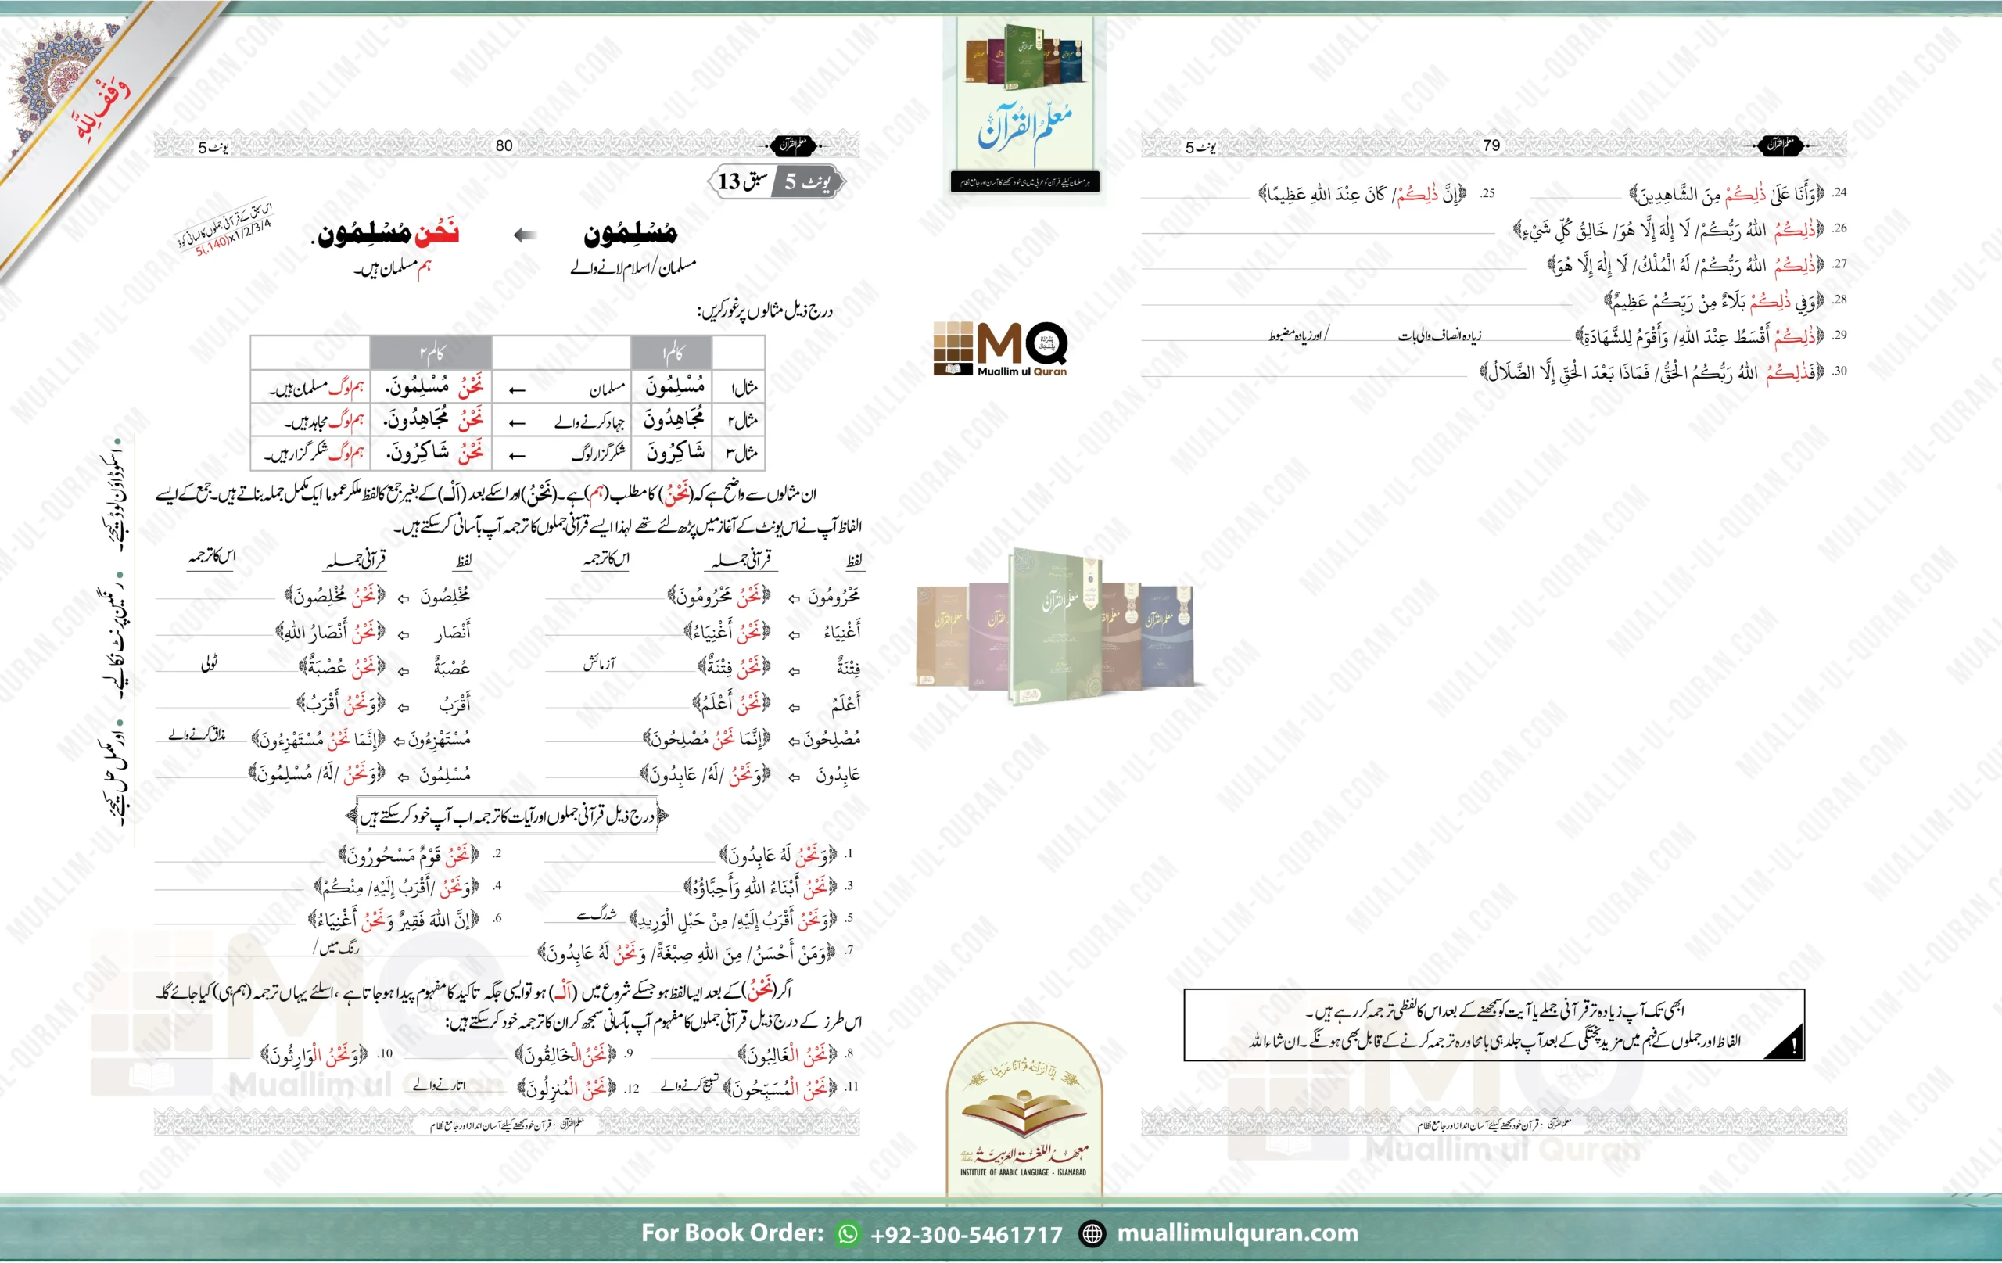The height and width of the screenshot is (1263, 2002).
Task: Click the phone number +92-300-5461717
Action: coord(966,1235)
